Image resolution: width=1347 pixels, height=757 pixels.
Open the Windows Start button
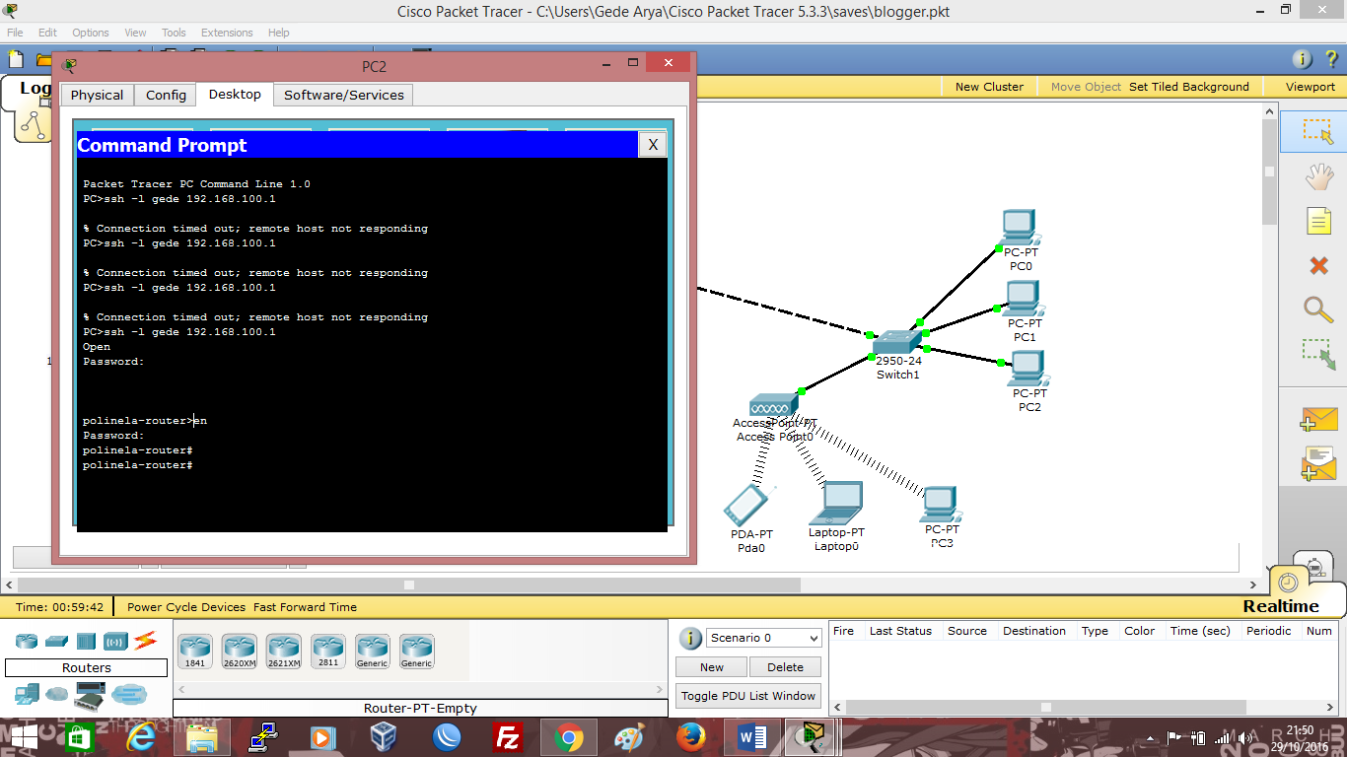24,738
